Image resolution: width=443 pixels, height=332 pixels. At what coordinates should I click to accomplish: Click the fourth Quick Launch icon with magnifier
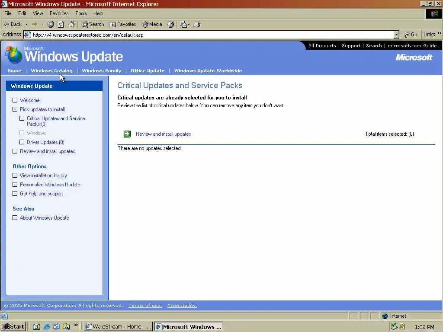tap(66, 327)
